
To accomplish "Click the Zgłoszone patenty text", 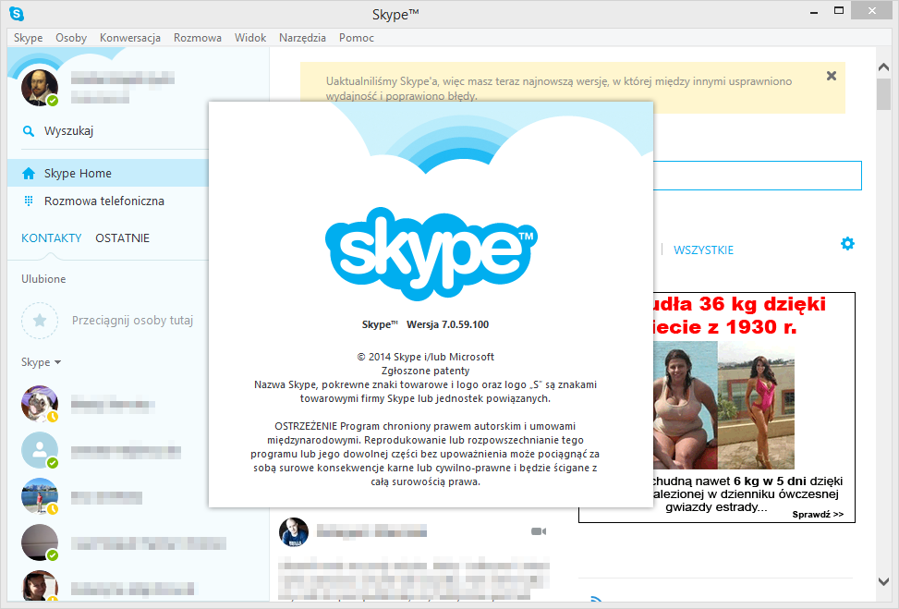I will click(x=425, y=371).
